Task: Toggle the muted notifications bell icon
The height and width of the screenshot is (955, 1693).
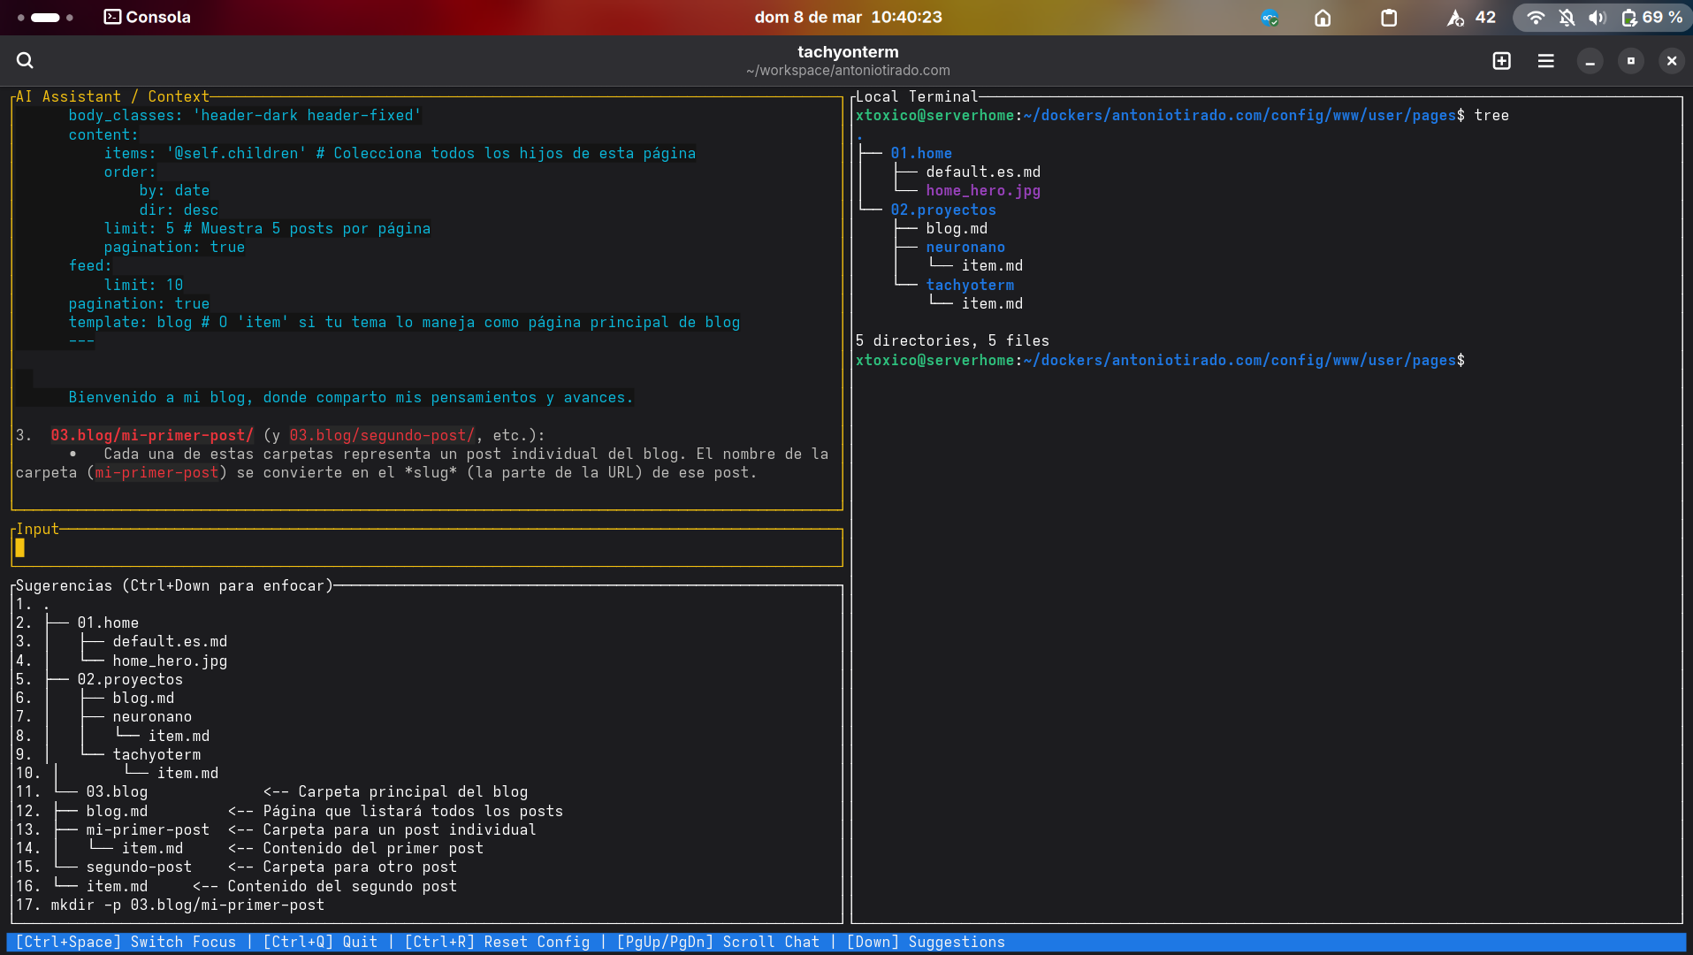Action: coord(1567,18)
